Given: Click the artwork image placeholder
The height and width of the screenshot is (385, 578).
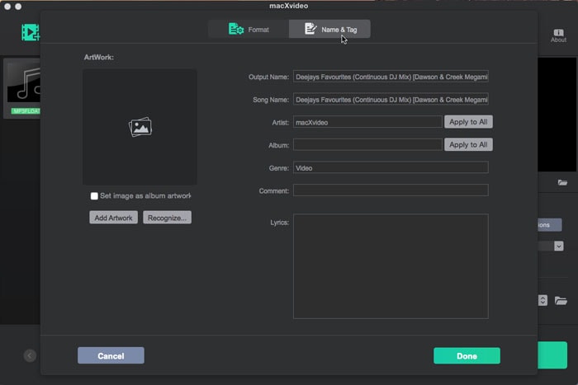Looking at the screenshot, I should click(x=140, y=127).
